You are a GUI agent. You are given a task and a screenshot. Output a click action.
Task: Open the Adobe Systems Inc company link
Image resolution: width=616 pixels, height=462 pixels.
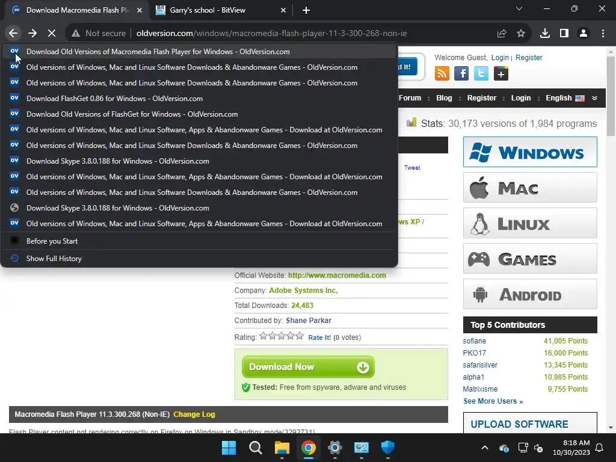[303, 291]
